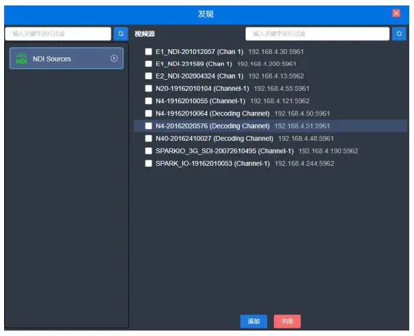Click the 视频源 heading label
This screenshot has width=414, height=336.
[144, 33]
